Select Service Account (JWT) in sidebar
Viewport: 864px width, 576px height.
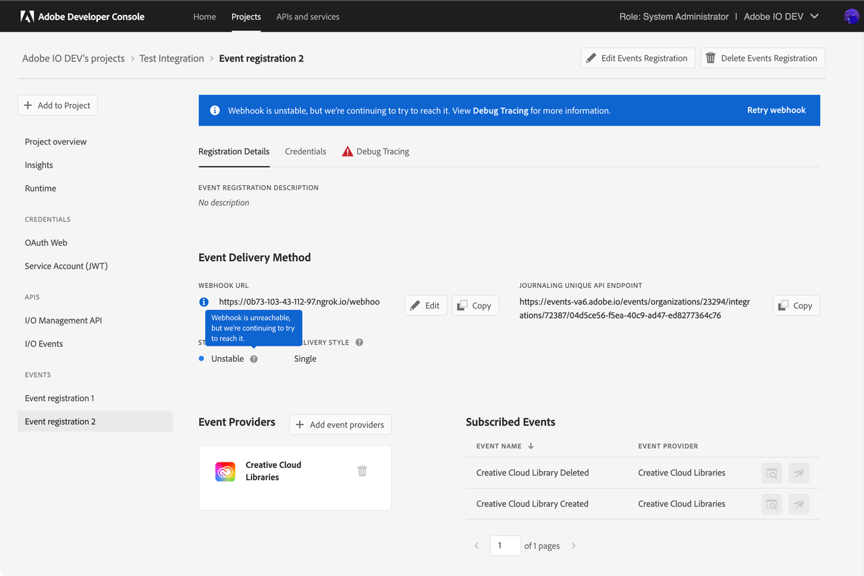[66, 266]
